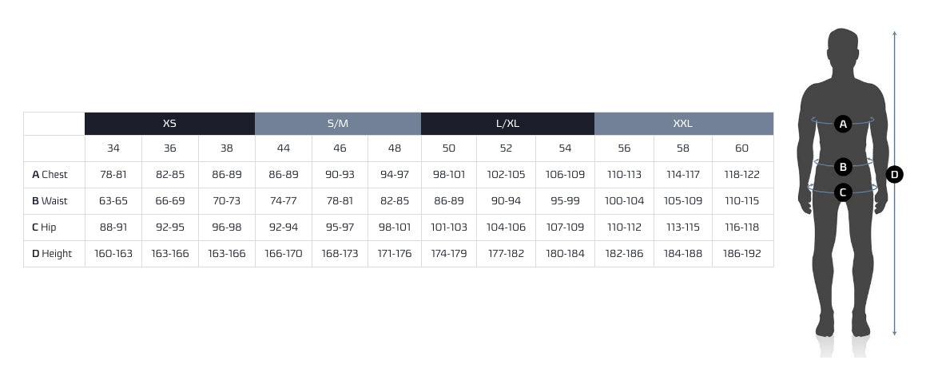Screen dimensions: 926x372
Task: Click the B Waist row label
Action: (x=50, y=201)
